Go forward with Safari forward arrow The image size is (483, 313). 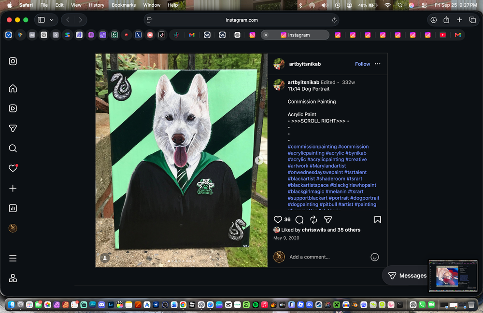click(x=80, y=20)
